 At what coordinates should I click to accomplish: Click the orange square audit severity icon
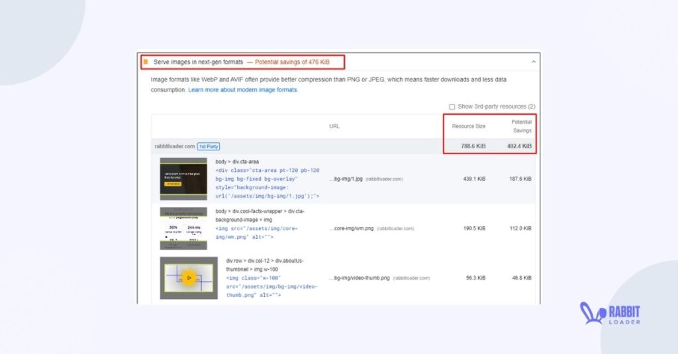pyautogui.click(x=146, y=62)
